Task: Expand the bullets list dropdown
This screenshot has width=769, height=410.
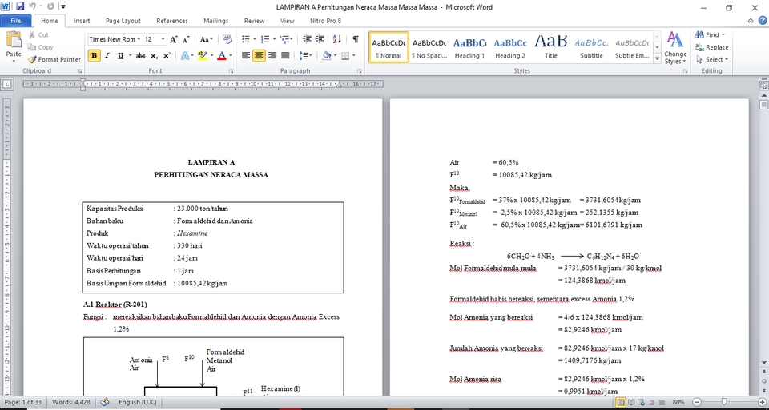Action: click(x=255, y=39)
